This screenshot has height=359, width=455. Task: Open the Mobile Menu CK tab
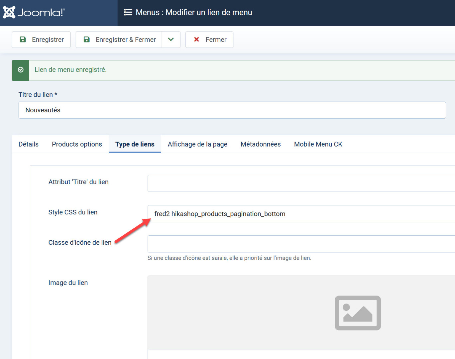(x=318, y=144)
